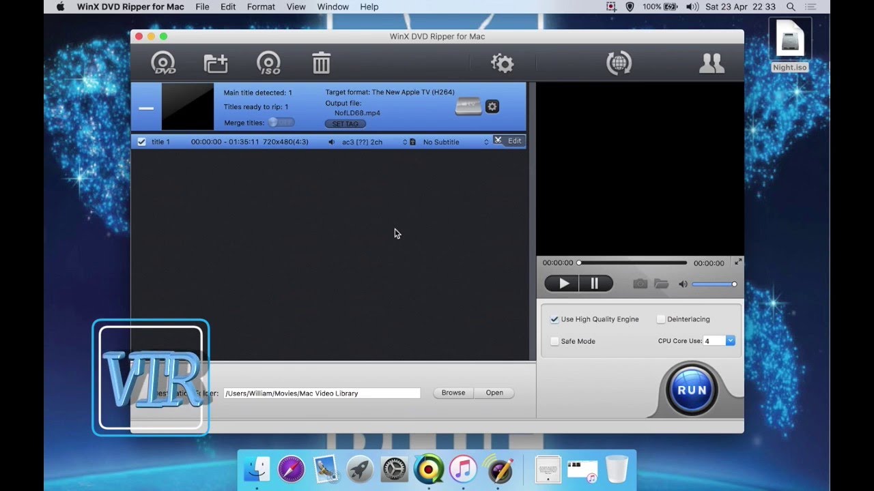Screen dimensions: 874x491
Task: Click the trash icon to clear the list
Action: 321,63
